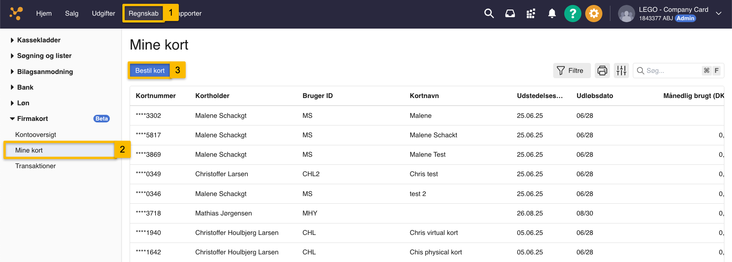Screen dimensions: 732x262
Task: Open the LEGO Company Card account dropdown
Action: 718,14
